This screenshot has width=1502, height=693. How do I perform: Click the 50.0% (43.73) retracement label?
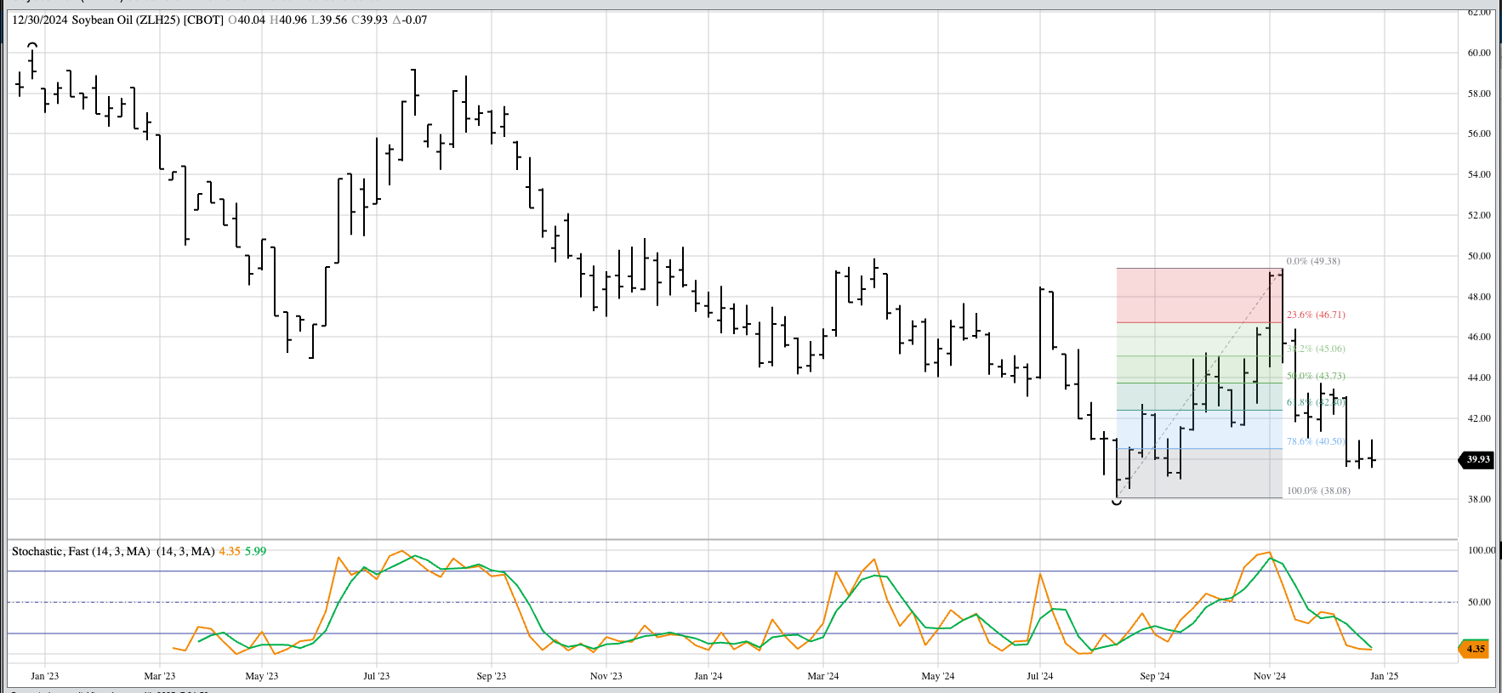tap(1316, 376)
